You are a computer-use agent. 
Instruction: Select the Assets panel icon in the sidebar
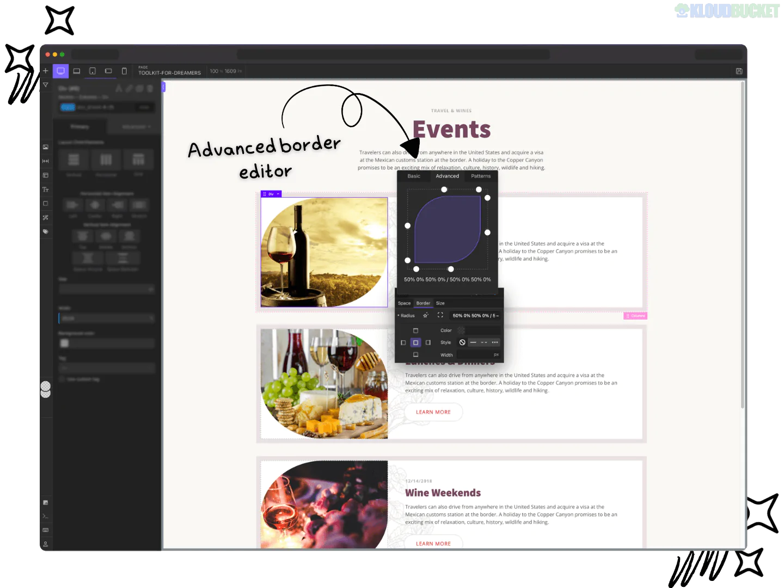pos(46,147)
